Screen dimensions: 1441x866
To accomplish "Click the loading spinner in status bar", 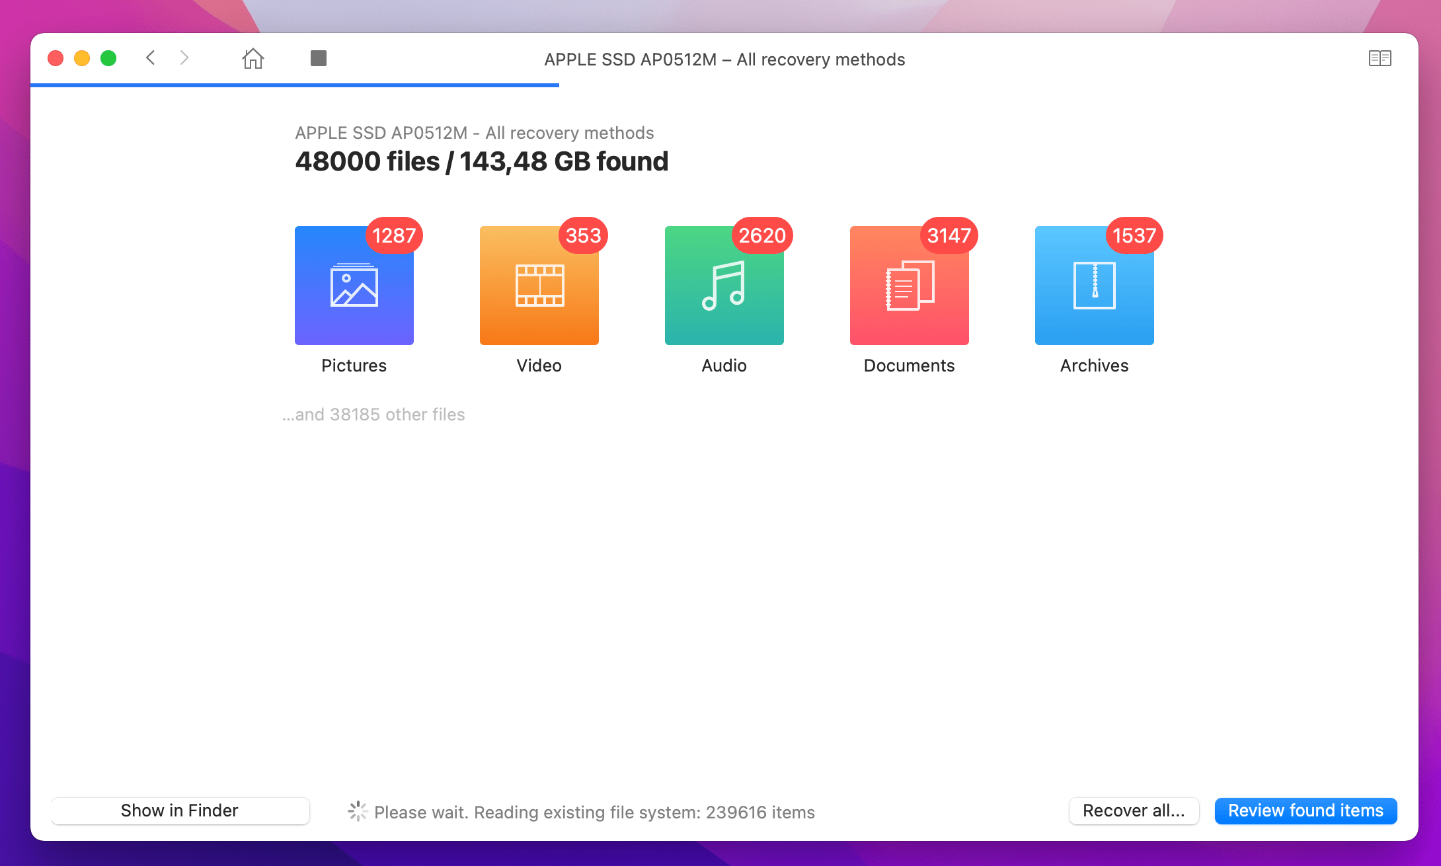I will [358, 811].
